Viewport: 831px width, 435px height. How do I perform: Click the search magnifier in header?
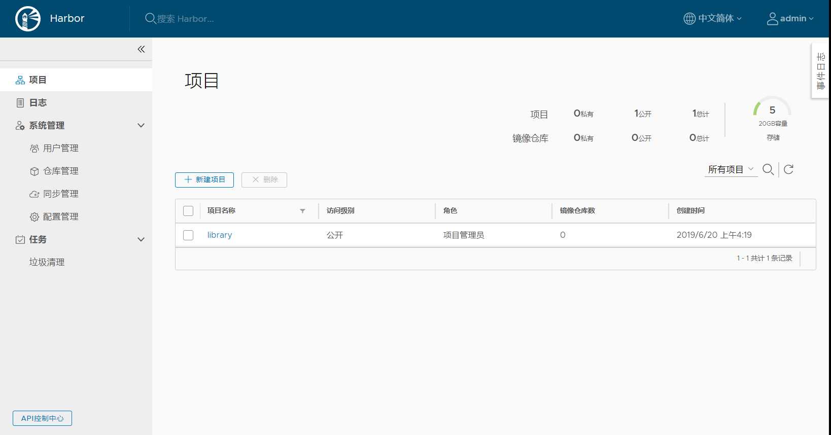pyautogui.click(x=150, y=18)
